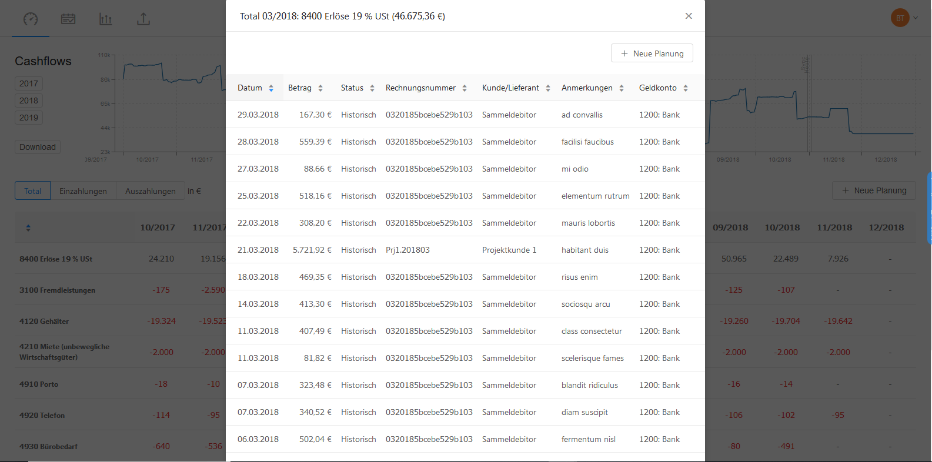Open the dashboard gauge icon

(x=31, y=19)
